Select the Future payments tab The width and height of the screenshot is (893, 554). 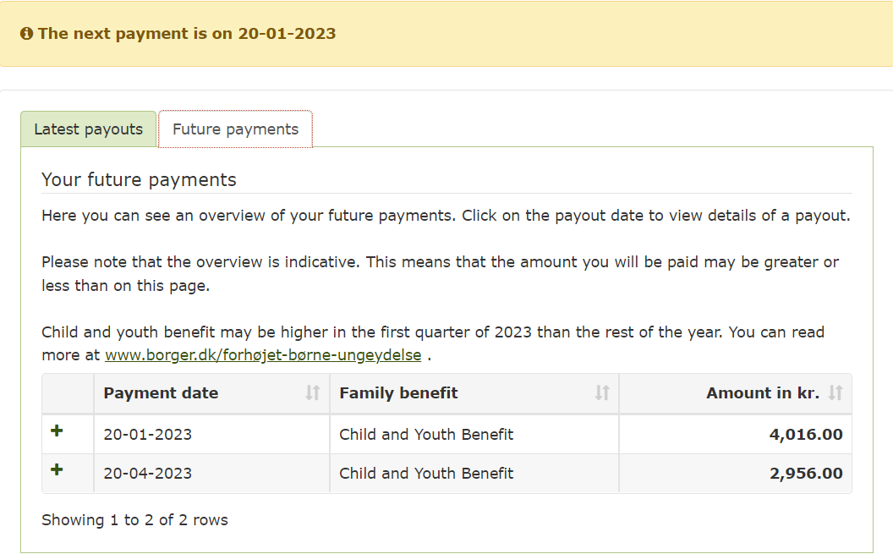pos(235,129)
